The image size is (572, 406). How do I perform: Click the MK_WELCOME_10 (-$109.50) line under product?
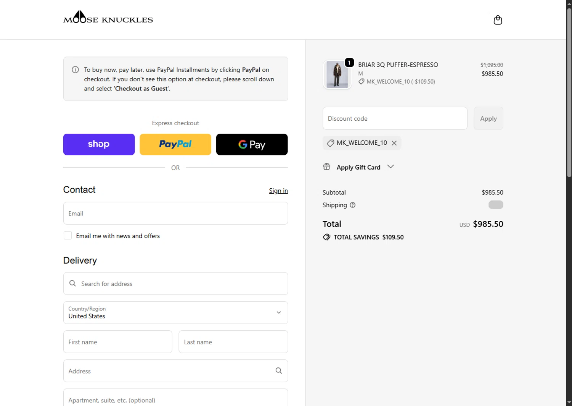tap(397, 82)
